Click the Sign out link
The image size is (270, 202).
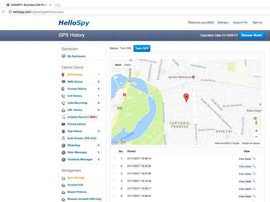coord(257,22)
